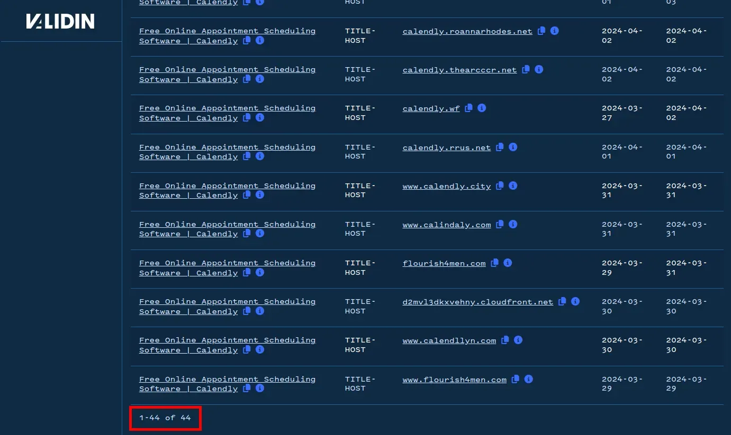
Task: Show title info in d2mvl3dkxvehny.cloudfront.net row
Action: tap(260, 311)
